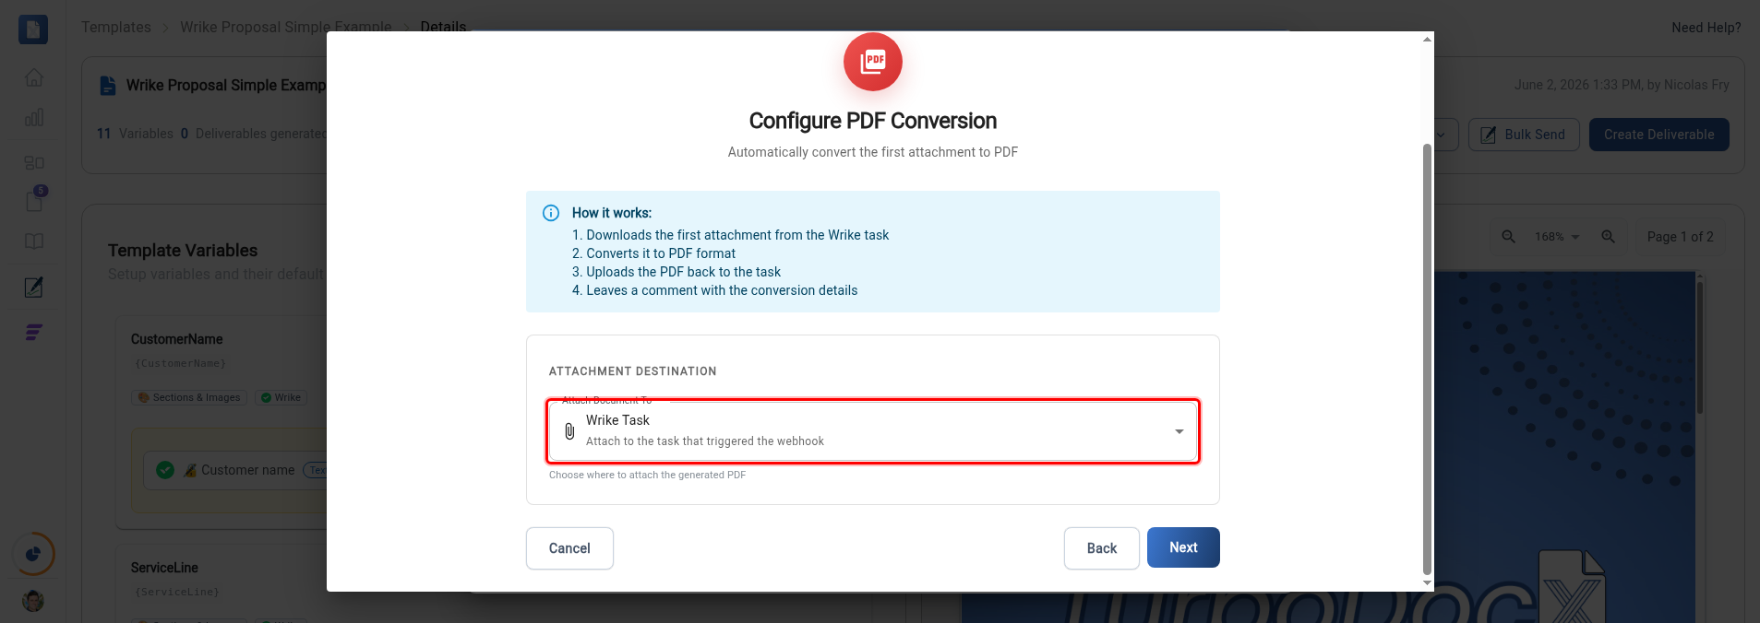Click the paperclip icon in Wrike Task field

click(569, 431)
